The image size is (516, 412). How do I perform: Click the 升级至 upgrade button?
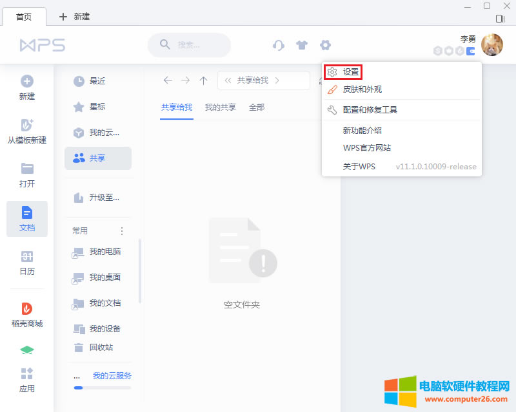click(95, 198)
